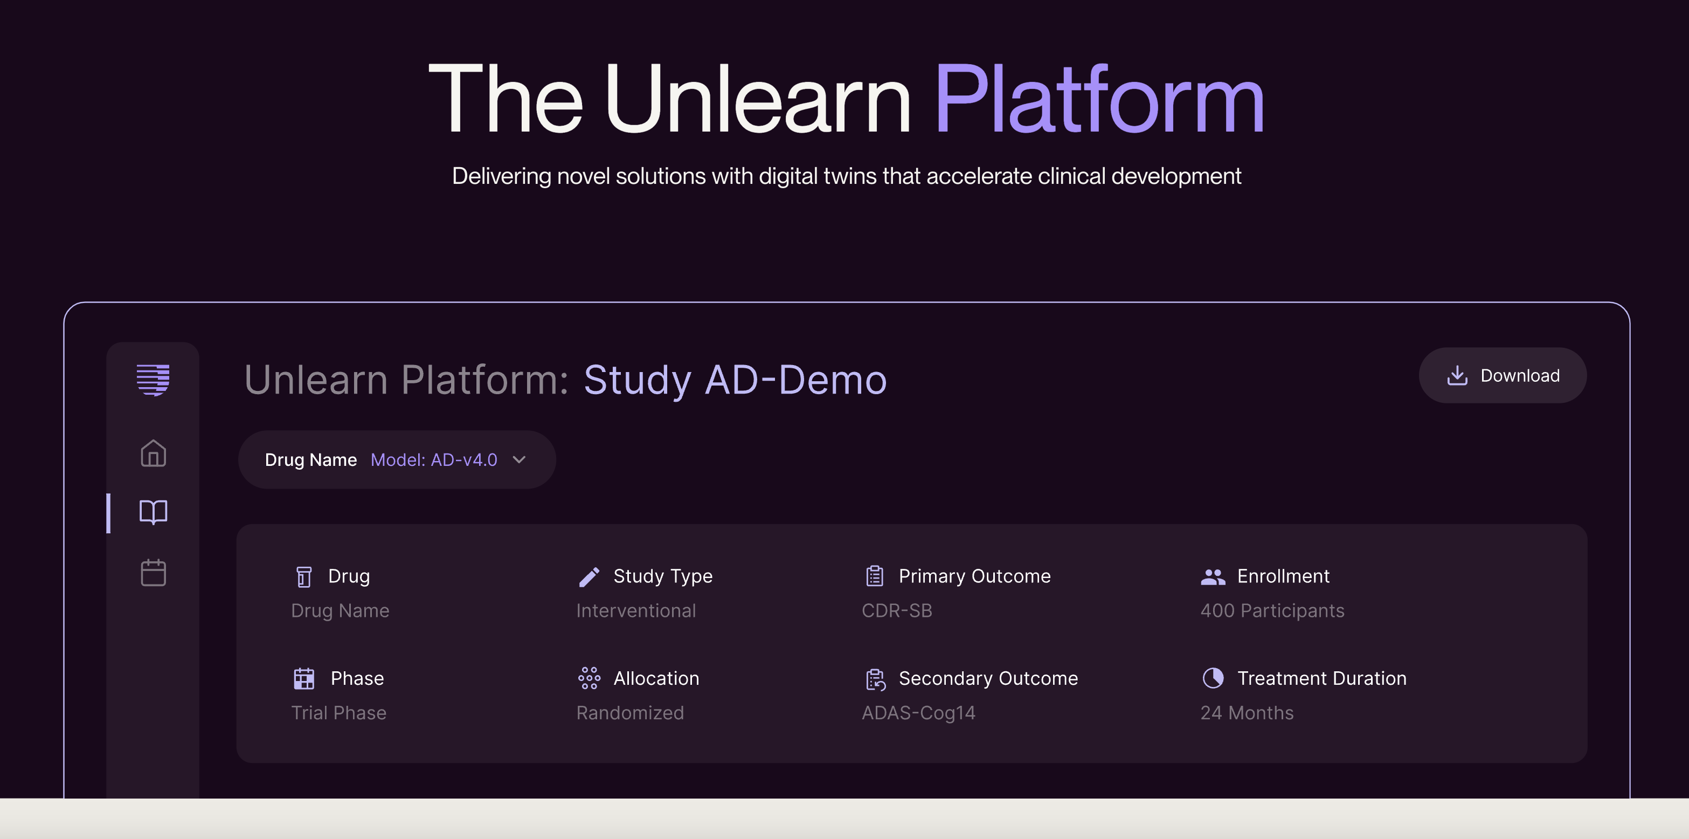
Task: Open the calendar icon in the sidebar
Action: 153,572
